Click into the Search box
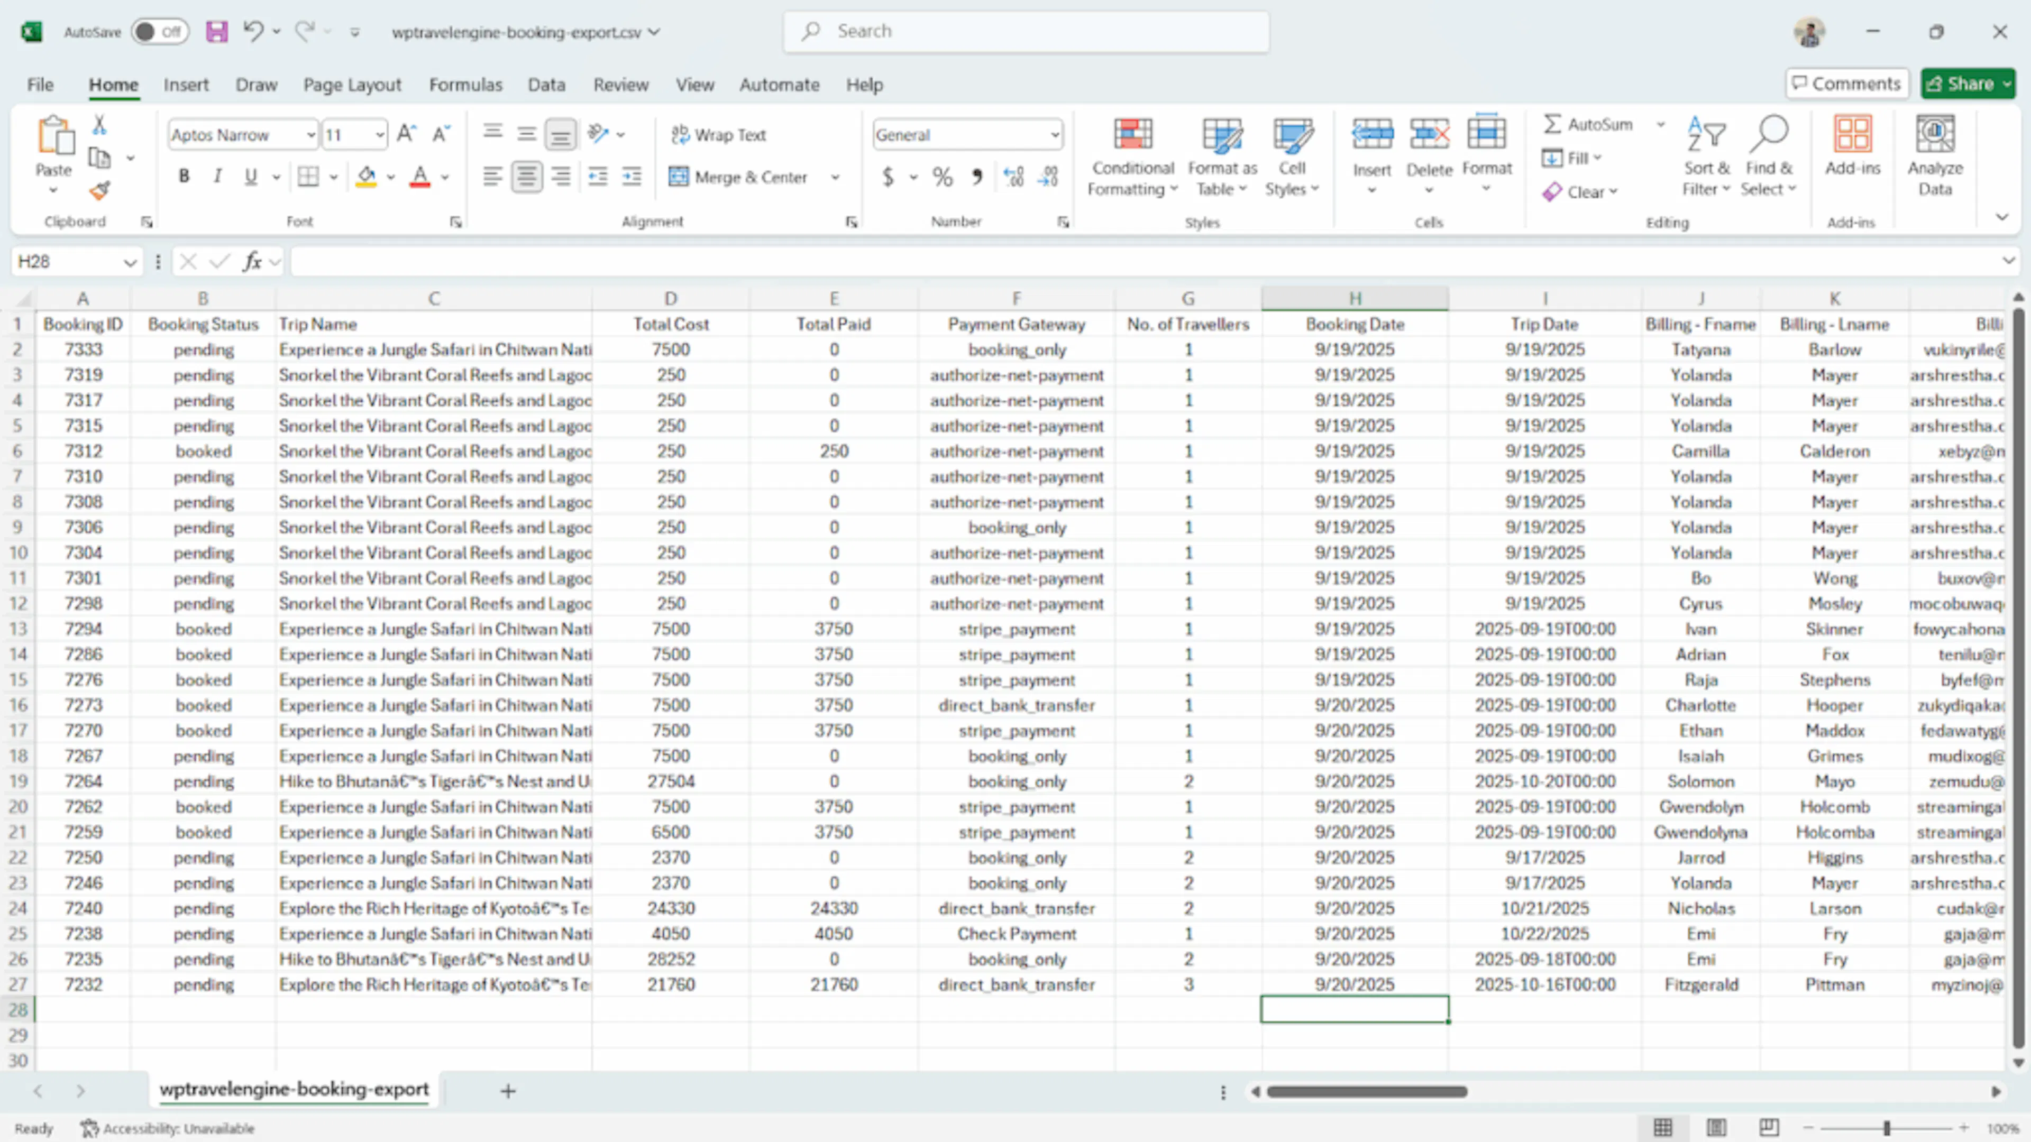Image resolution: width=2031 pixels, height=1142 pixels. (x=1027, y=32)
